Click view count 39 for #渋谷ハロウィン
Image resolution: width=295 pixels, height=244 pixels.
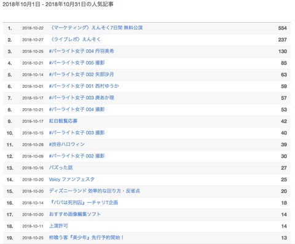[x=284, y=145]
